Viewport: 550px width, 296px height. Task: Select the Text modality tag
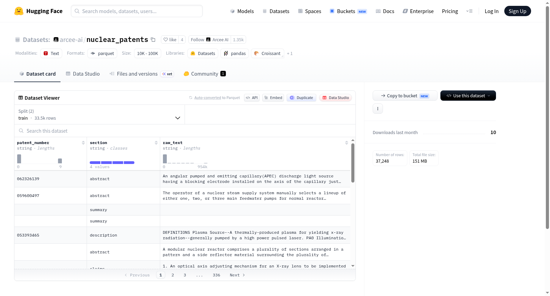click(x=51, y=53)
